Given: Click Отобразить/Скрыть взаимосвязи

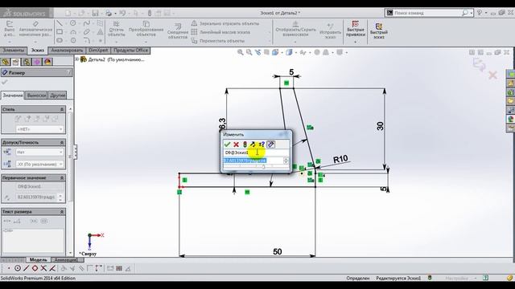Looking at the screenshot, I should [x=295, y=29].
